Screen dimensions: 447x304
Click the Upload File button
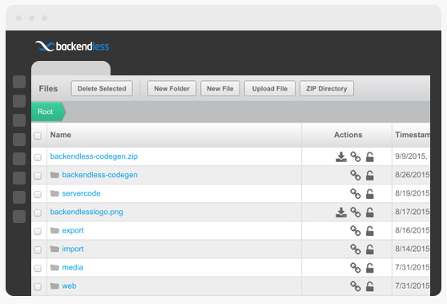(x=270, y=88)
